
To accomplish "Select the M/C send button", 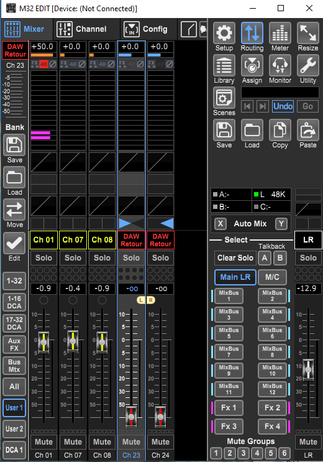I will point(272,277).
